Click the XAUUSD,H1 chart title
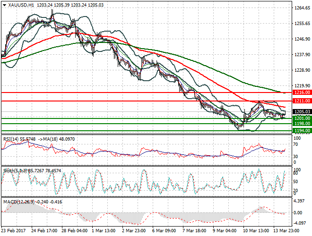Viewport: 312px width, 236px height. click(x=19, y=4)
